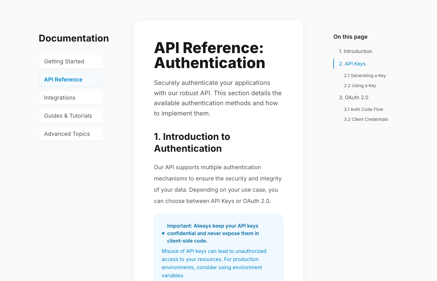This screenshot has height=281, width=437.
Task: Select the Important API keys warning callout
Action: [x=218, y=247]
